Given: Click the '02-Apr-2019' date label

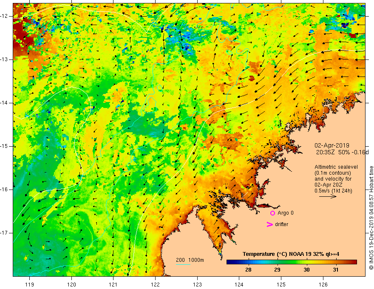Looking at the screenshot, I should point(332,145).
